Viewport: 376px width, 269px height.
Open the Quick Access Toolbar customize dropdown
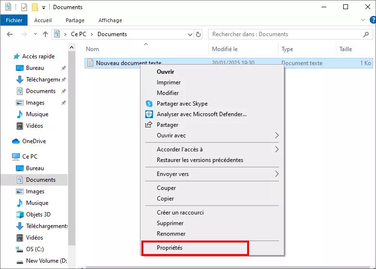pos(43,8)
